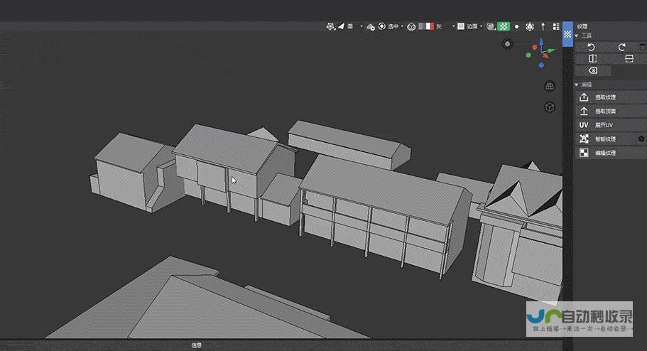Click the cloud settings icon

coord(370,27)
